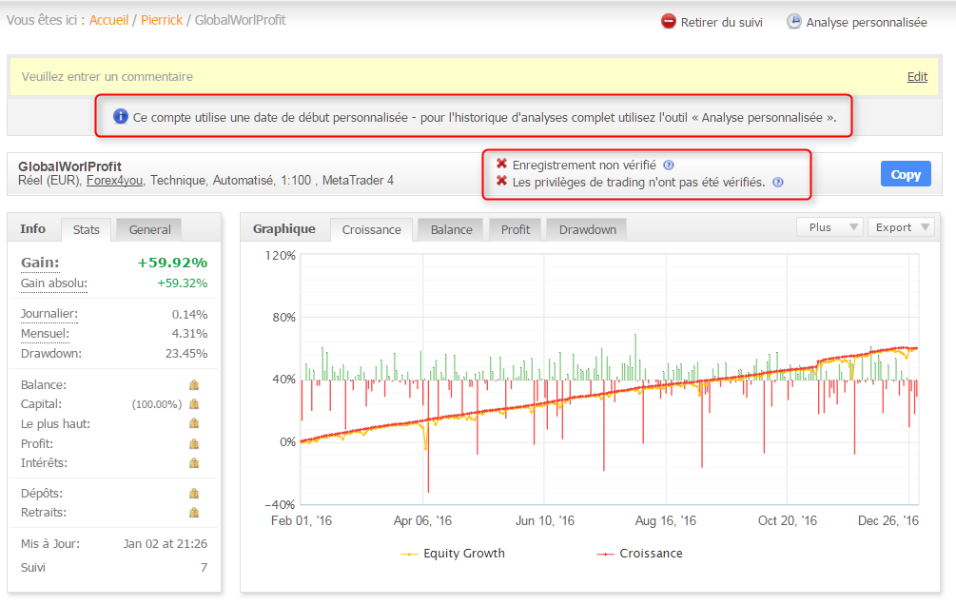The image size is (956, 605).
Task: Click the lock icon next to Retraits
Action: click(x=194, y=513)
